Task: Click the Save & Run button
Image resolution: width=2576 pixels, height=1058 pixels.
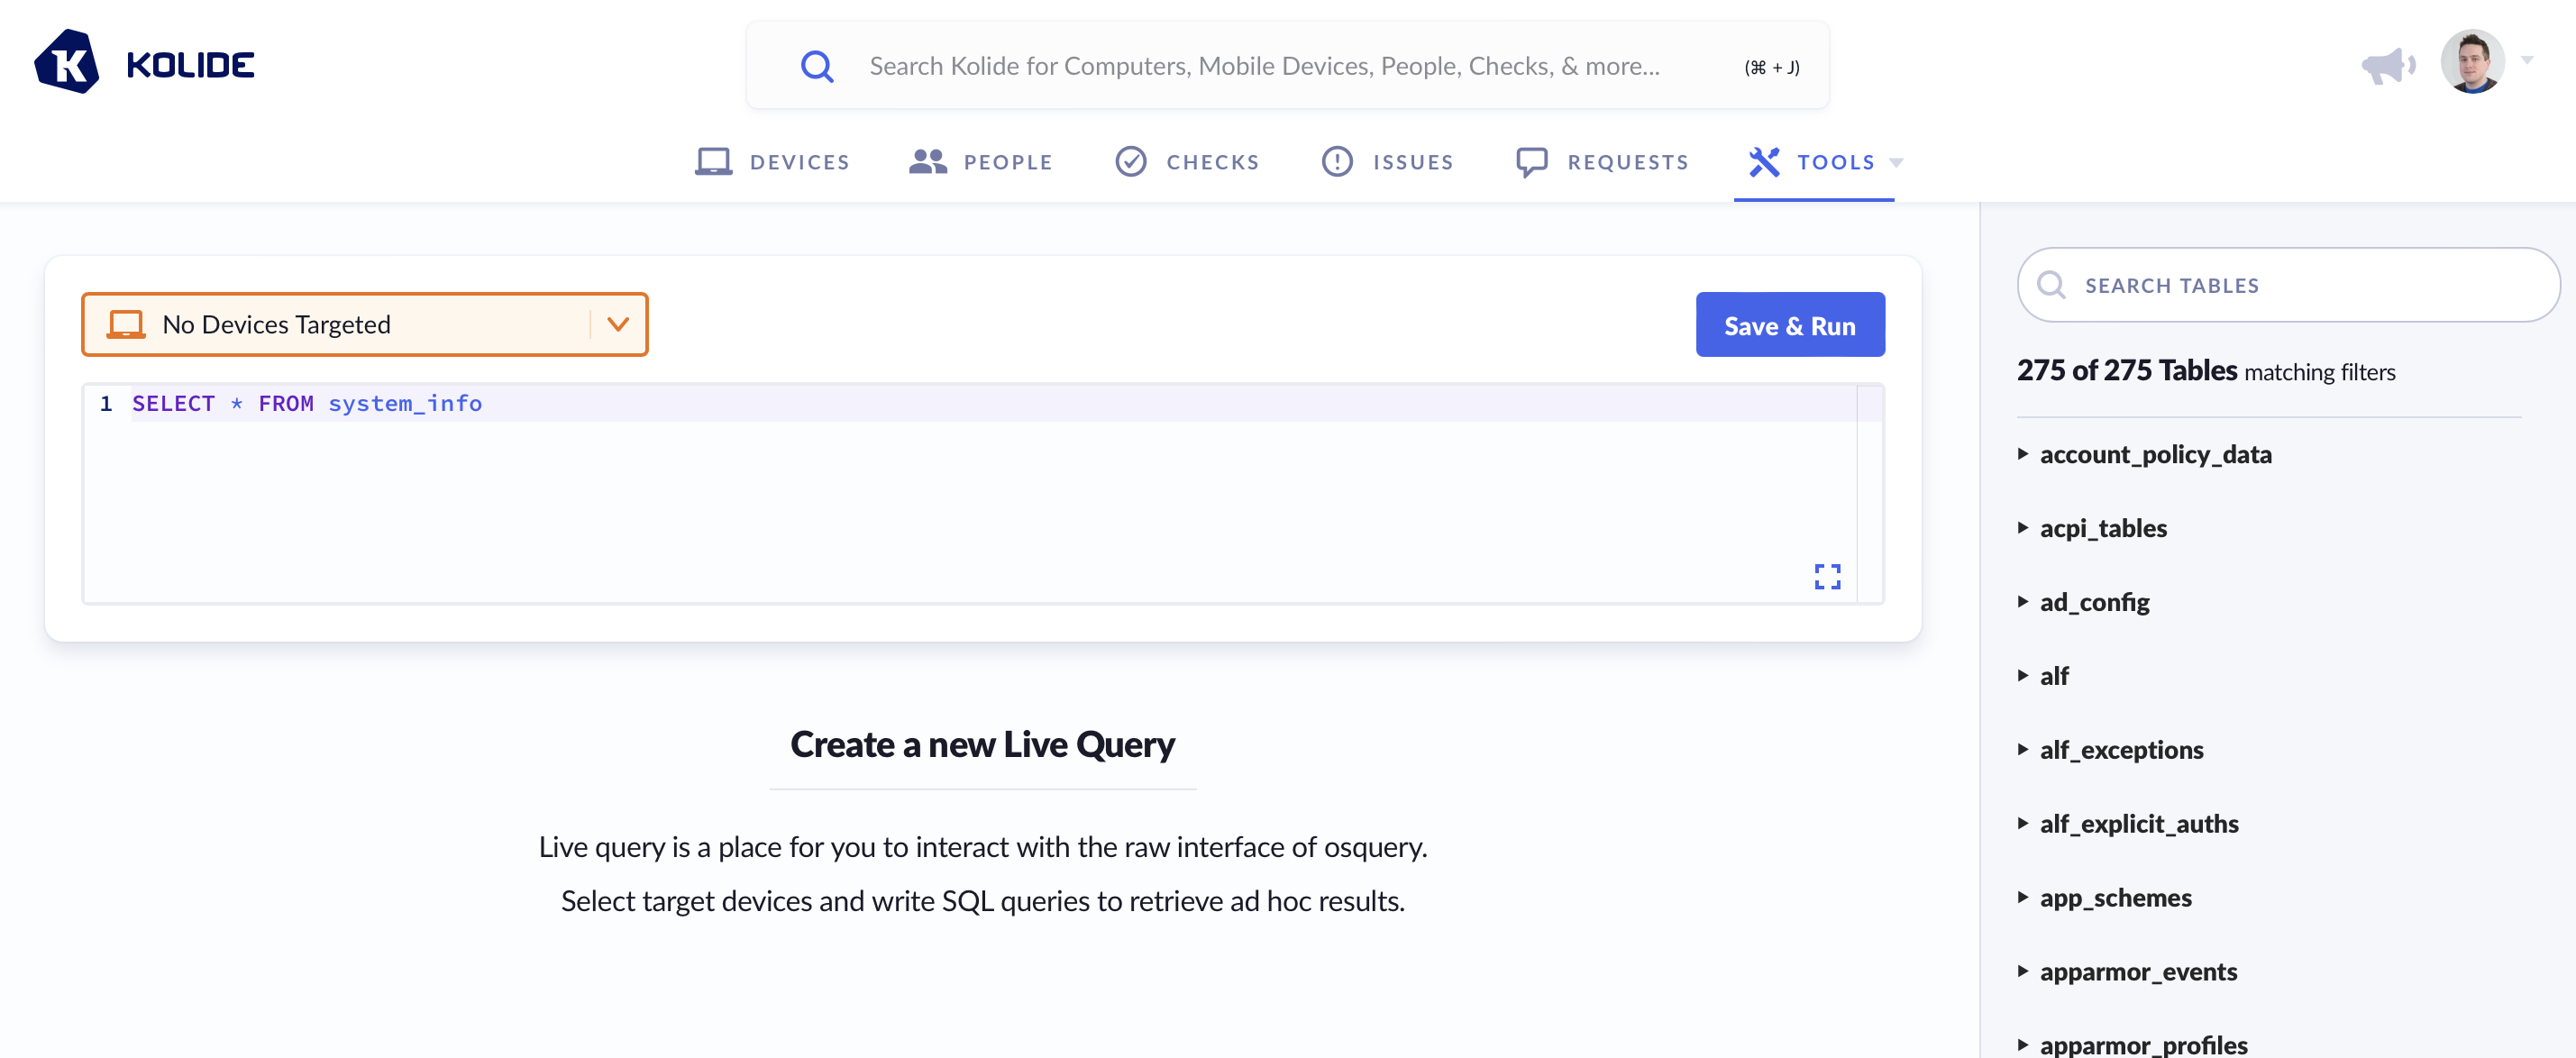Action: tap(1789, 325)
